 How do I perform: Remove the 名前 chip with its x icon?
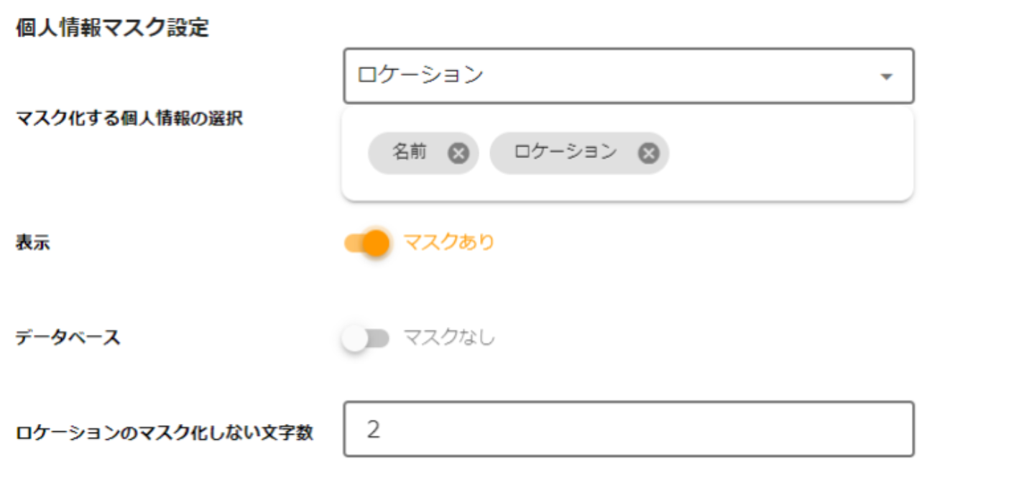click(458, 153)
